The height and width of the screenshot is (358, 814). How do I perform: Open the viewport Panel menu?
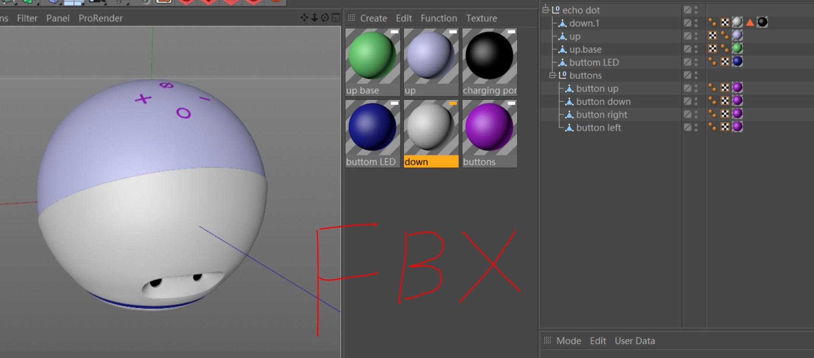pyautogui.click(x=58, y=18)
